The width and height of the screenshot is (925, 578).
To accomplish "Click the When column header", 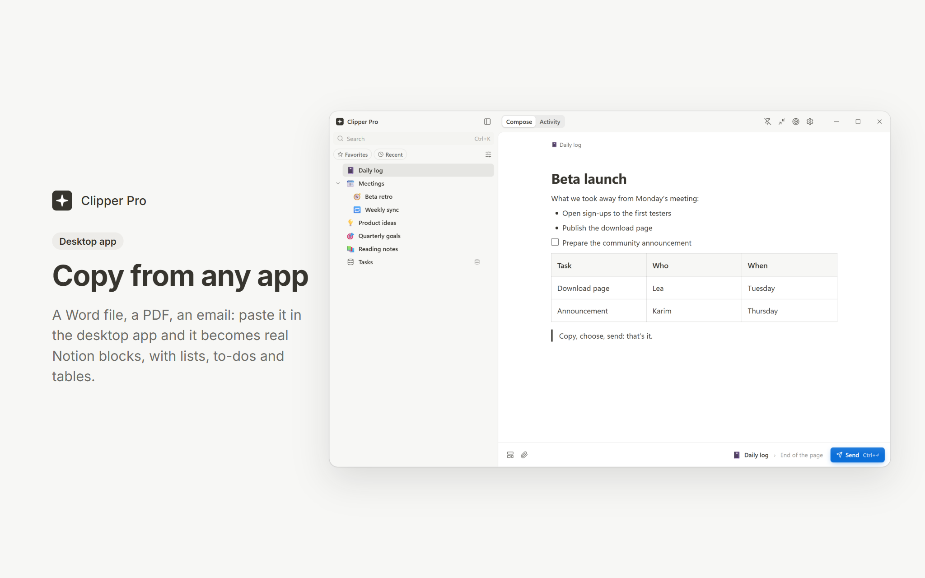I will tap(789, 266).
